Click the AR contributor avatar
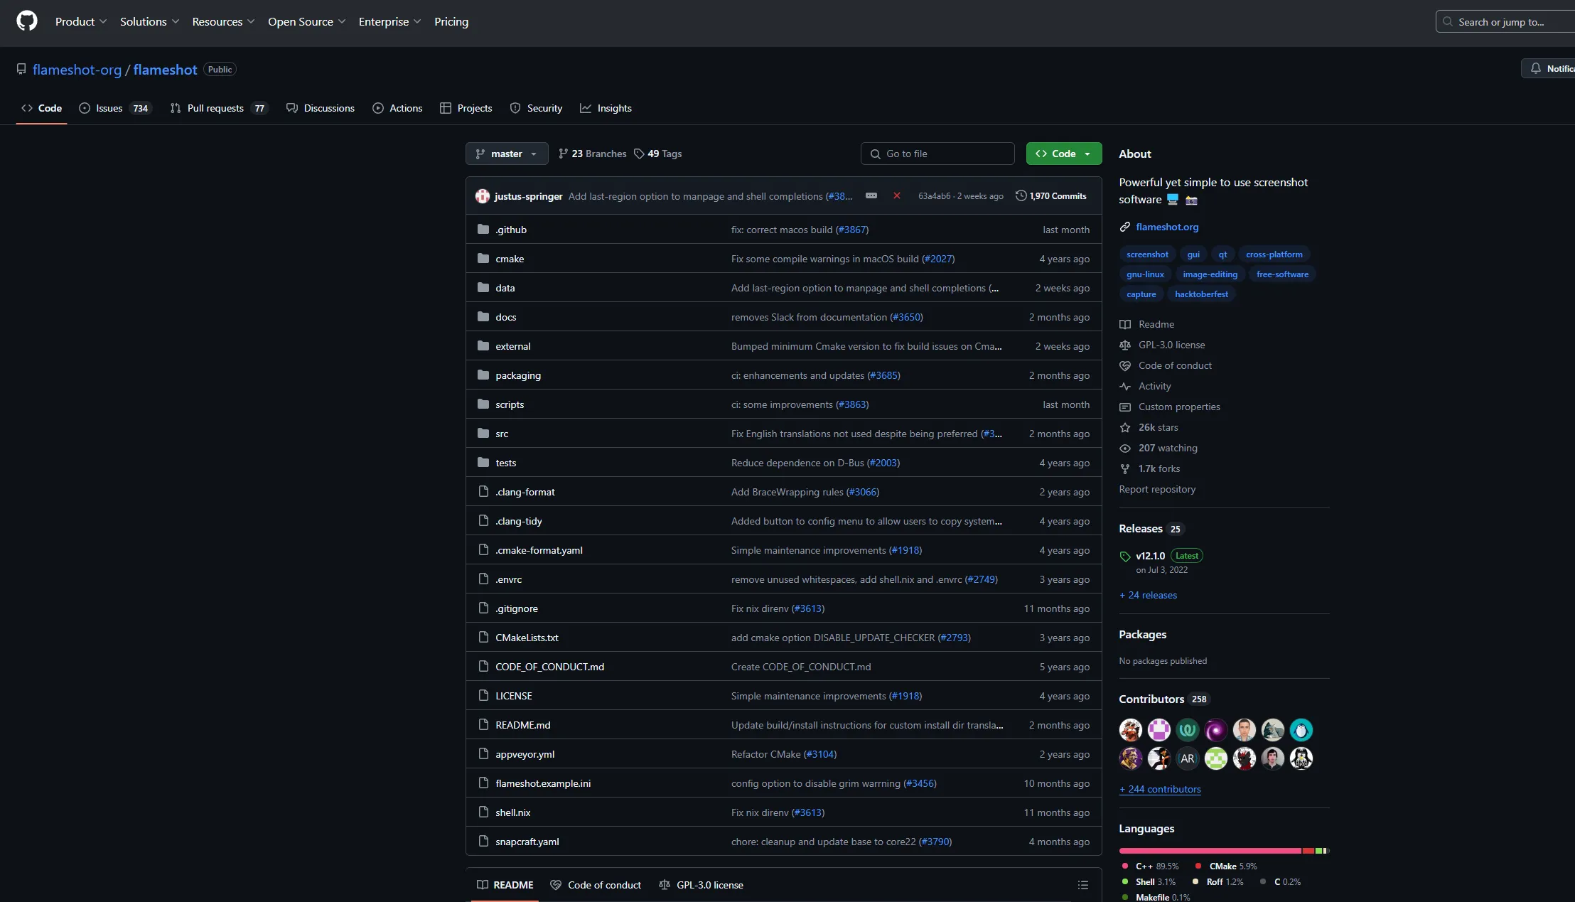The height and width of the screenshot is (902, 1575). [1188, 758]
